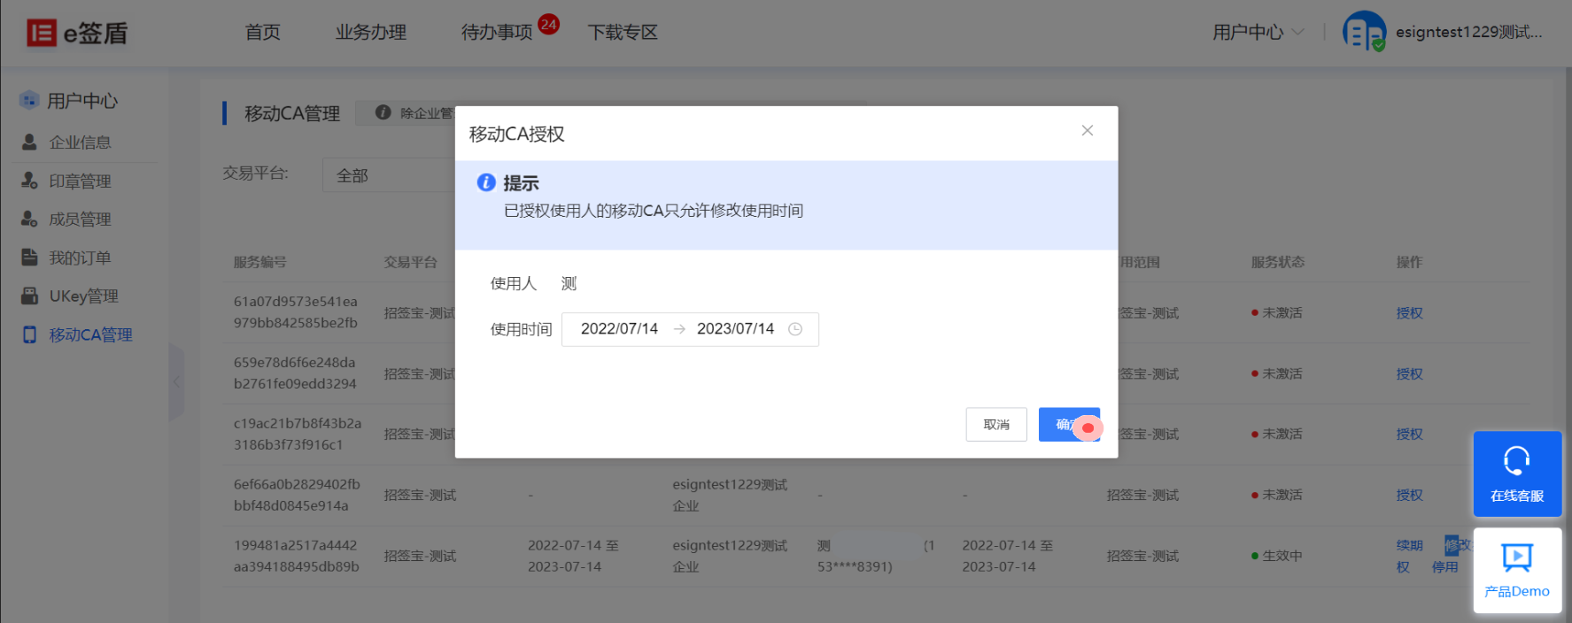Click the 企业信息 person icon
1572x623 pixels.
[29, 142]
